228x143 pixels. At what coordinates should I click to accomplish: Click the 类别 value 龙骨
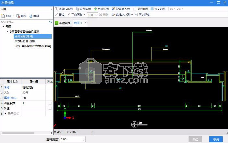(34, 93)
